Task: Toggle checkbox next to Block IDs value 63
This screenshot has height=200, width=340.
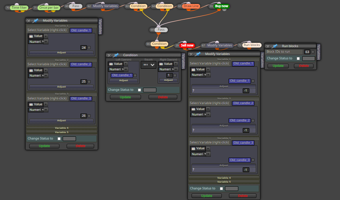Action: pos(313,52)
